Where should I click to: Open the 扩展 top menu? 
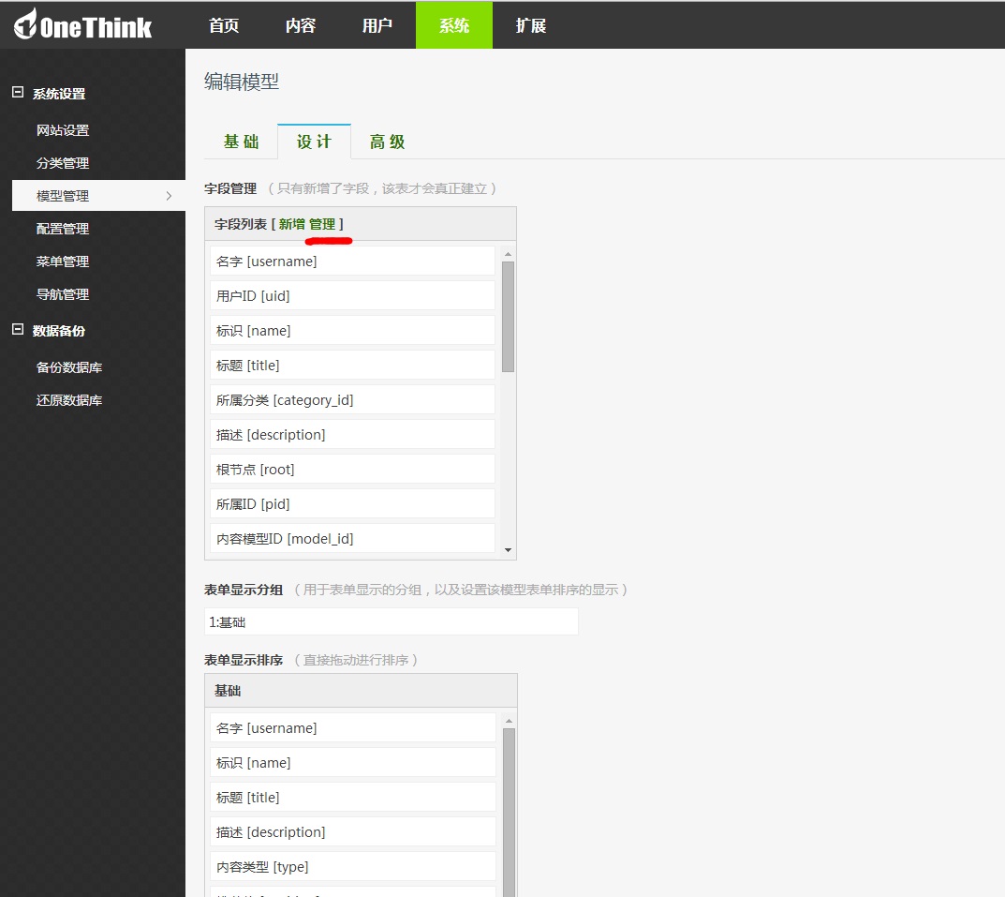pyautogui.click(x=531, y=25)
